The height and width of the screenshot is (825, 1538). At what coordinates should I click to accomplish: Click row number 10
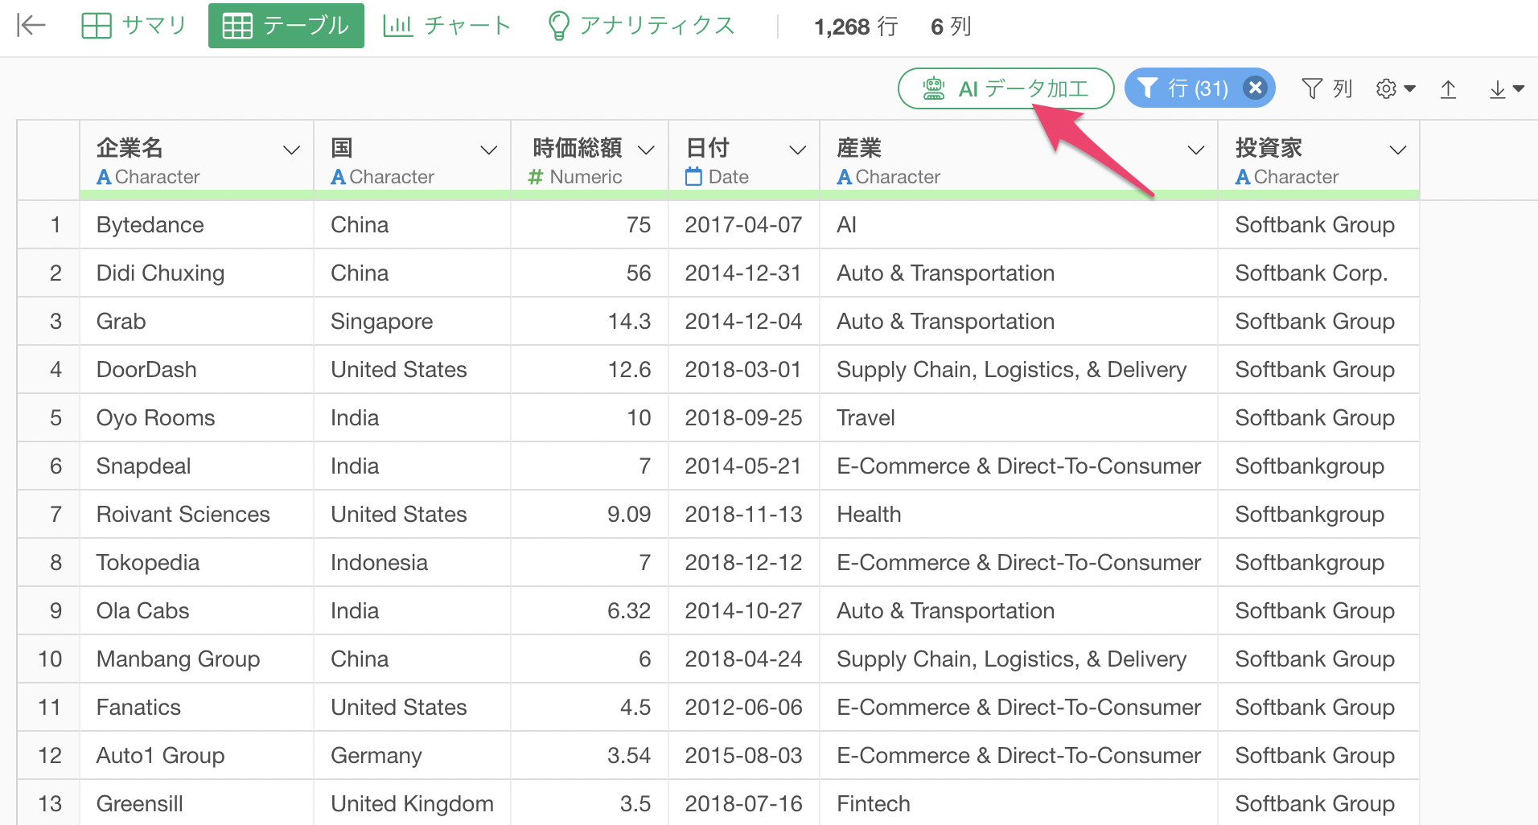pos(50,659)
